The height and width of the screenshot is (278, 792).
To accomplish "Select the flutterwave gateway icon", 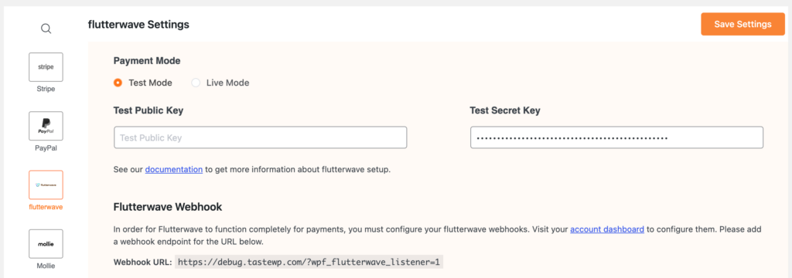I will click(46, 185).
